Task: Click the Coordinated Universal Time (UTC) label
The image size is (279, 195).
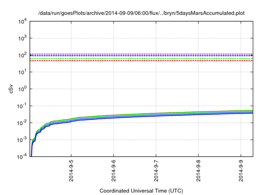Action: [141, 191]
